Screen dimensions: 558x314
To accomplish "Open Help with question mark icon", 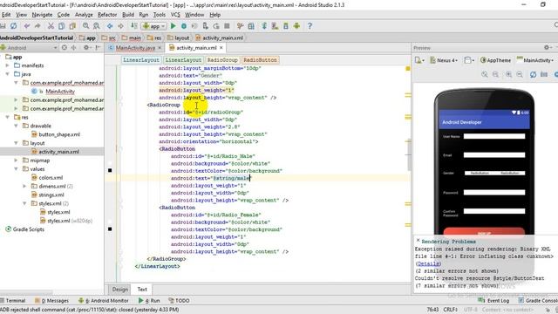I will pyautogui.click(x=310, y=26).
